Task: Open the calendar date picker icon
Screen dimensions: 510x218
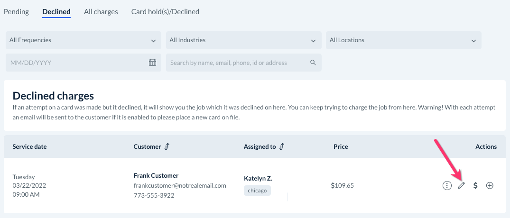Action: 152,63
